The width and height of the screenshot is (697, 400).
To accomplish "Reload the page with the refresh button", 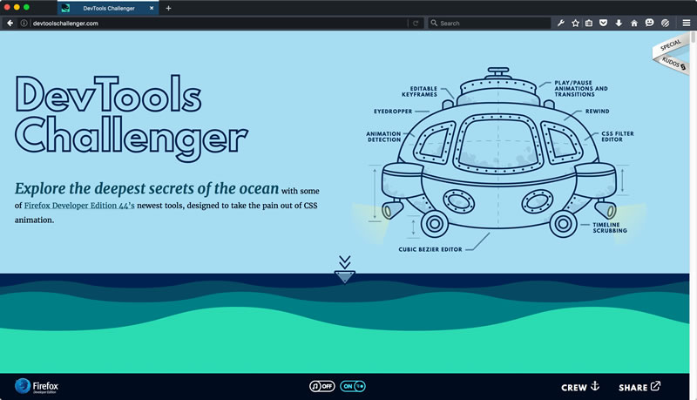I will coord(416,24).
